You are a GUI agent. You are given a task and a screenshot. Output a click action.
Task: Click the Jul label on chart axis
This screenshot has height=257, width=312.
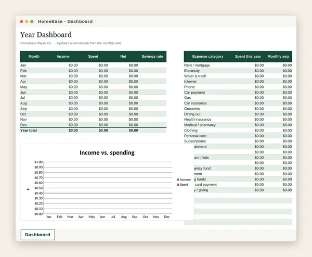coord(113,217)
